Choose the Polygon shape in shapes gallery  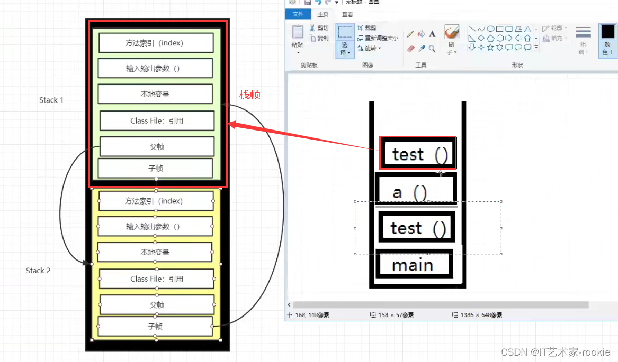pos(518,29)
